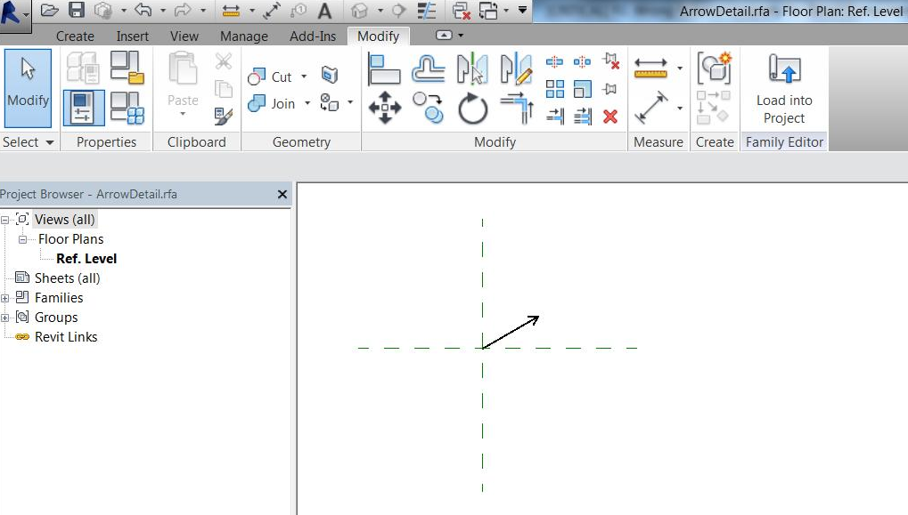Select Ref. Level in the Project Browser

(x=86, y=258)
